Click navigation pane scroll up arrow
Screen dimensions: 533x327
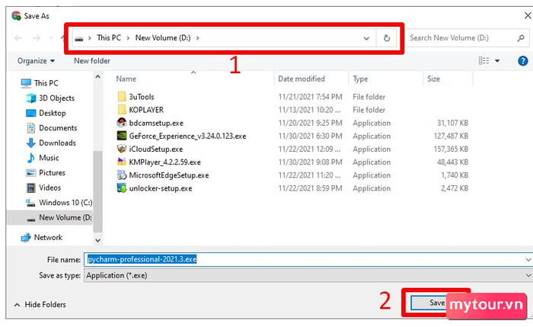98,77
